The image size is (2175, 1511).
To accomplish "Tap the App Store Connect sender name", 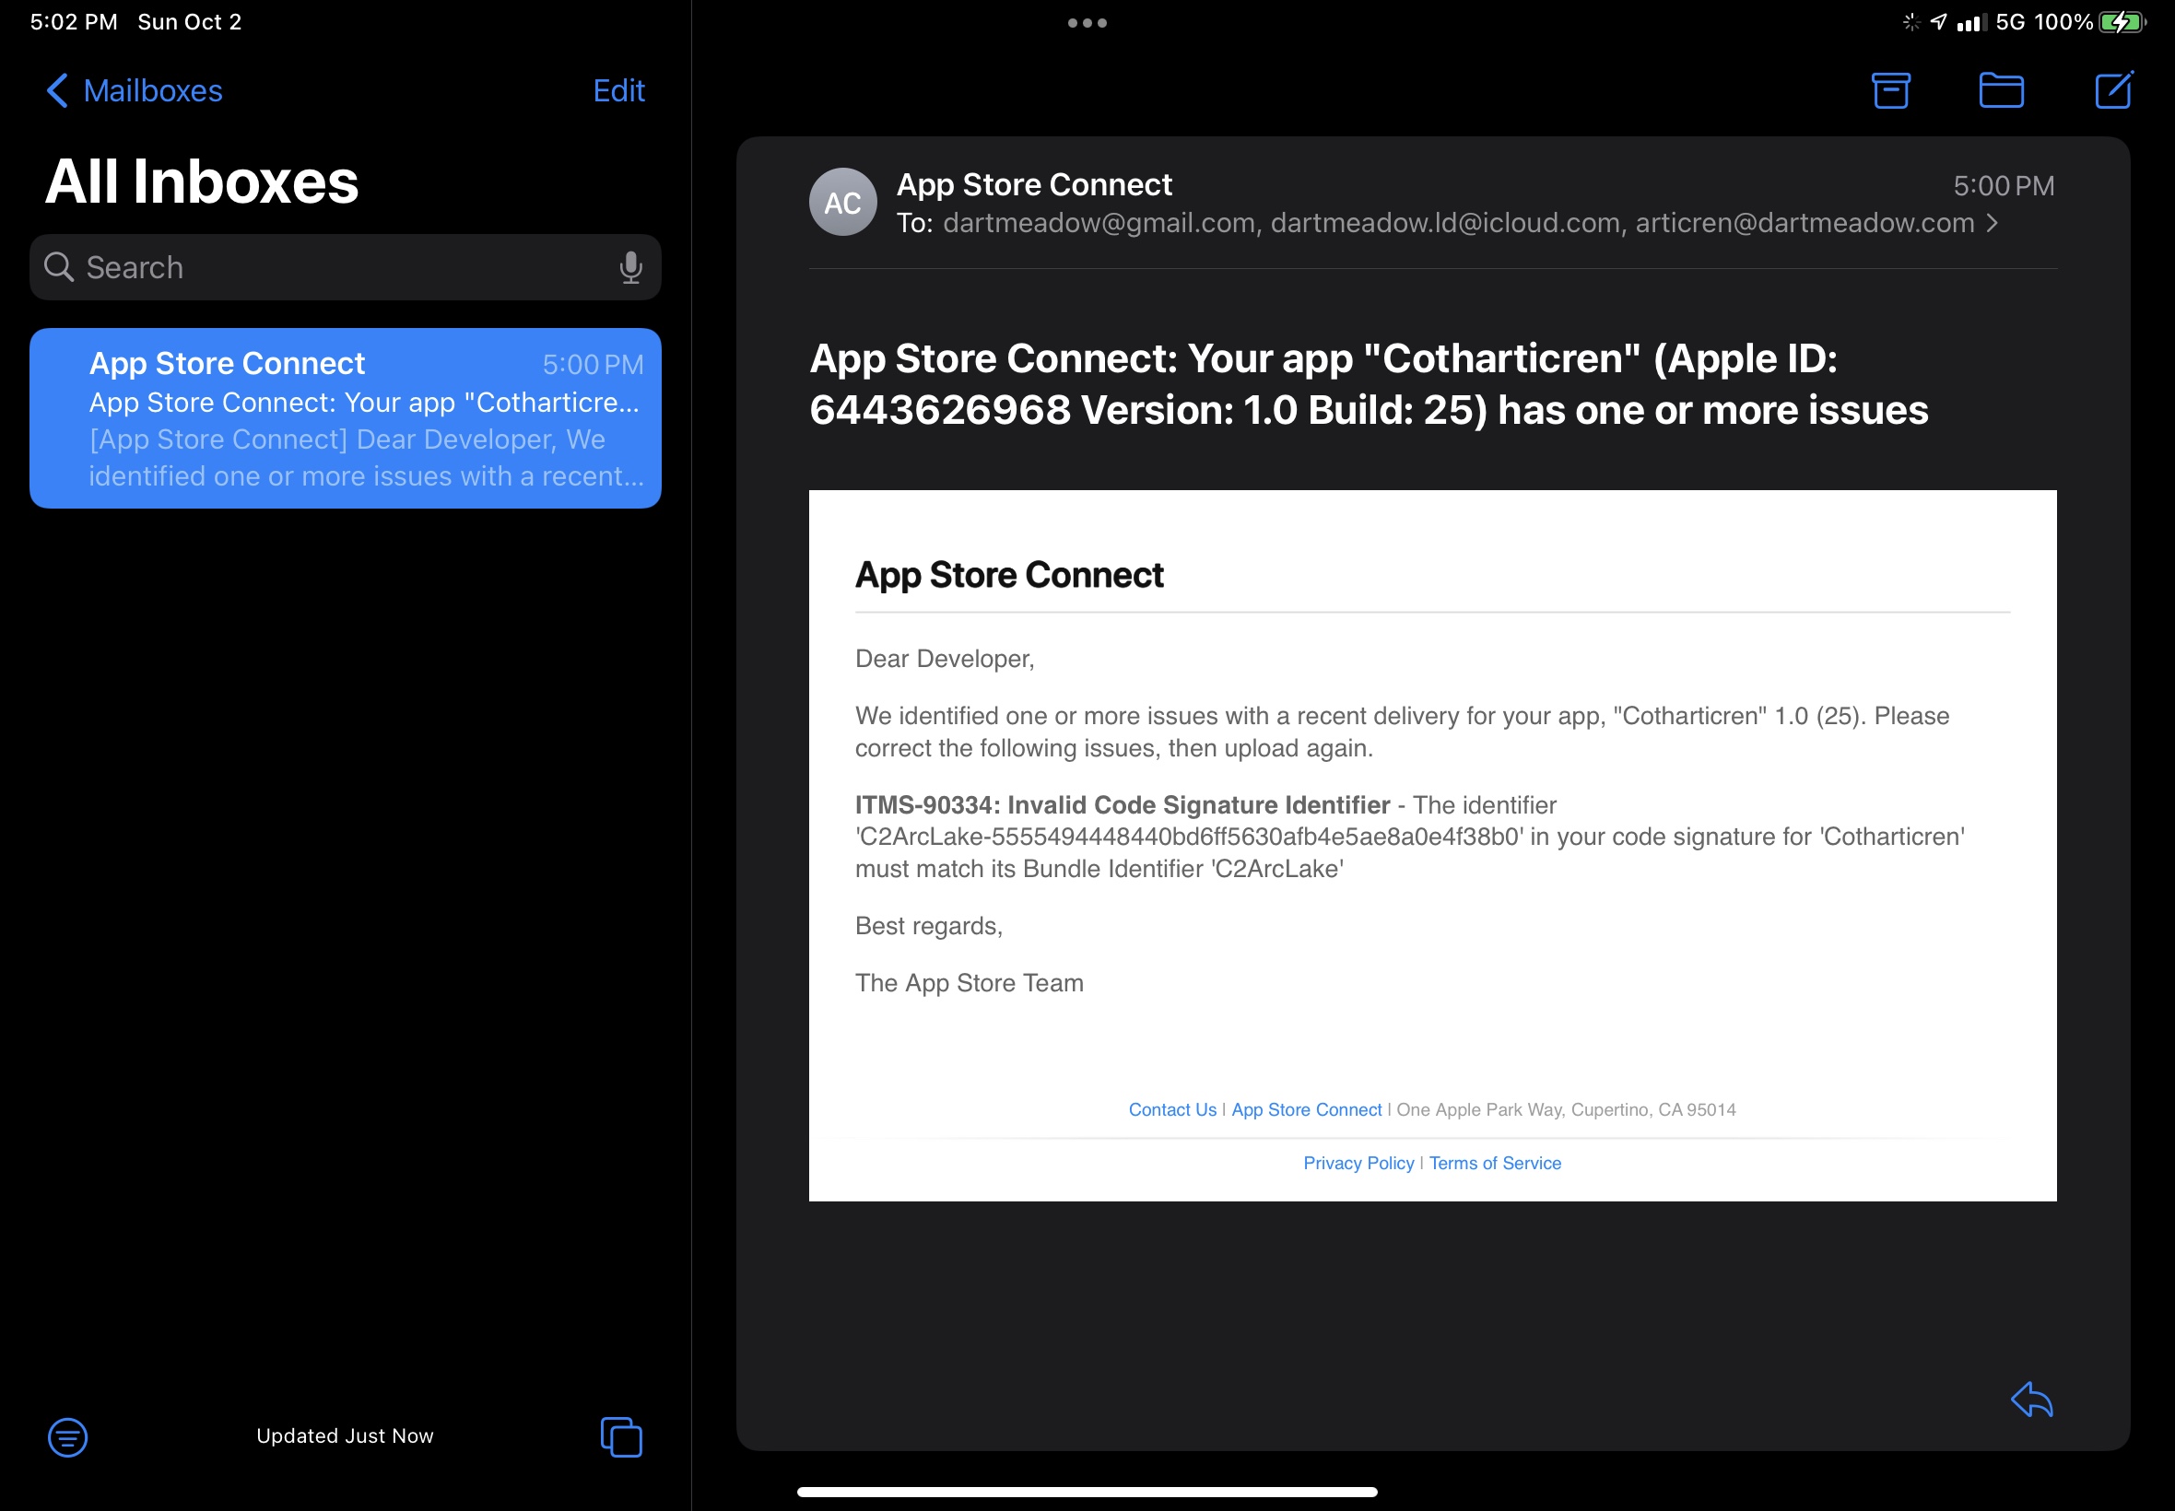I will (x=1034, y=184).
